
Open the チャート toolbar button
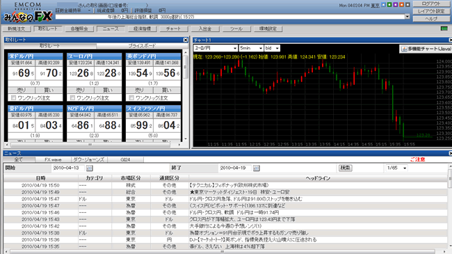174,29
